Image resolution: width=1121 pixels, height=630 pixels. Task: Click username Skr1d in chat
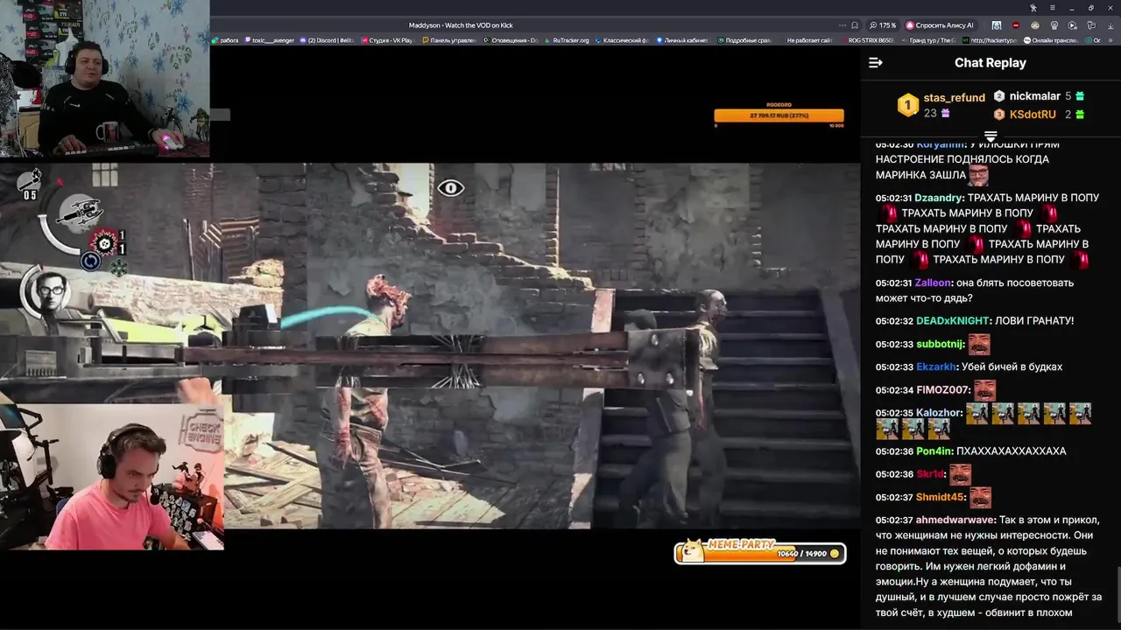point(930,474)
